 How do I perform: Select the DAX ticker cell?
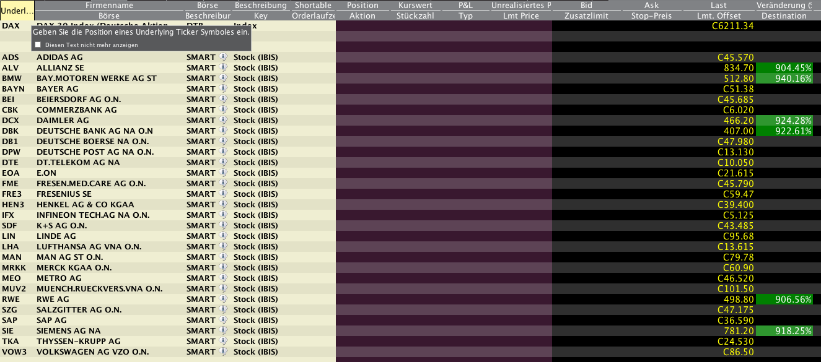tap(11, 26)
